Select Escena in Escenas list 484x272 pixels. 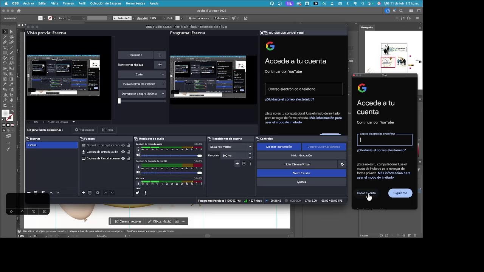click(52, 145)
